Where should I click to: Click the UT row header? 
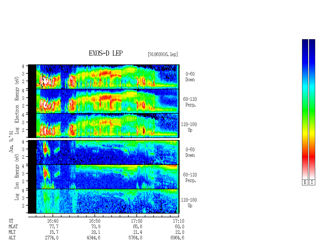(x=11, y=221)
